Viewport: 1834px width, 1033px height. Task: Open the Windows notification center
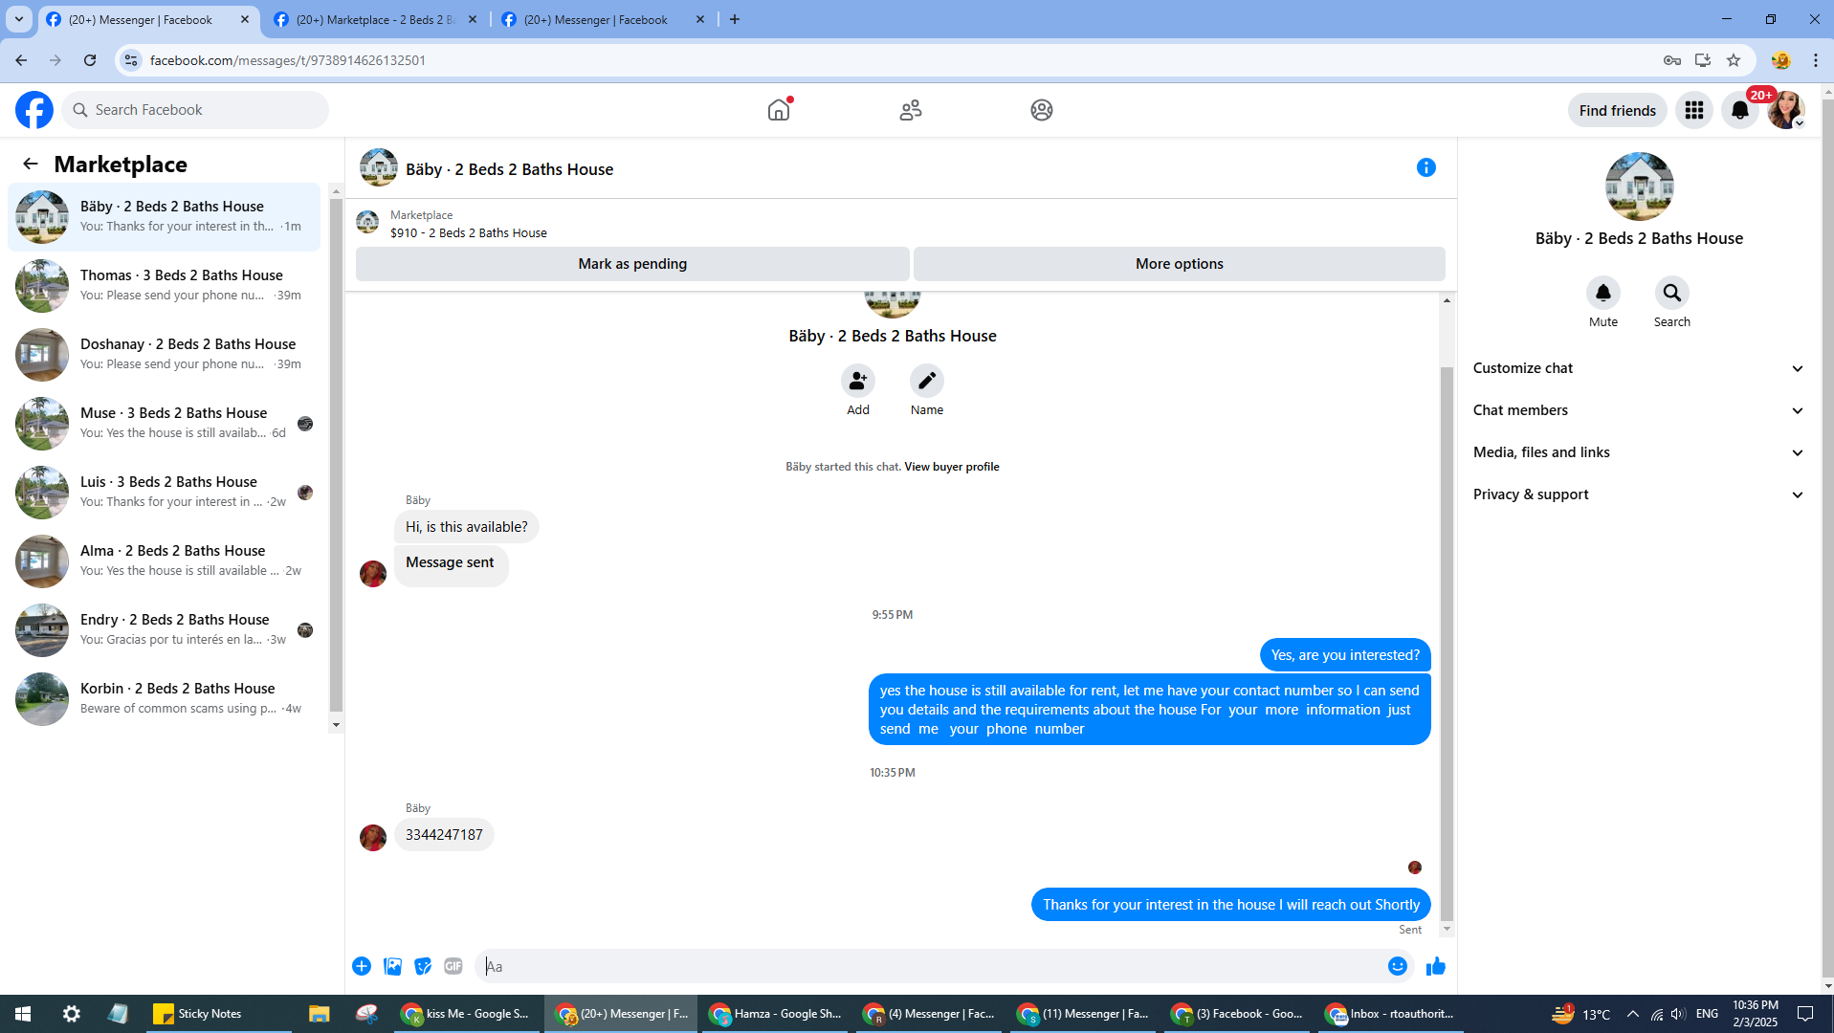[x=1805, y=1014]
